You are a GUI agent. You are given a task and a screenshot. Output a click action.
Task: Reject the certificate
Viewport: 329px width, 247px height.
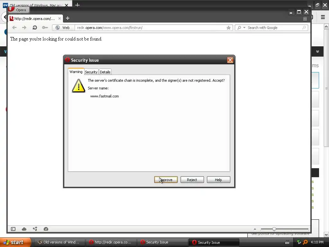tap(192, 180)
